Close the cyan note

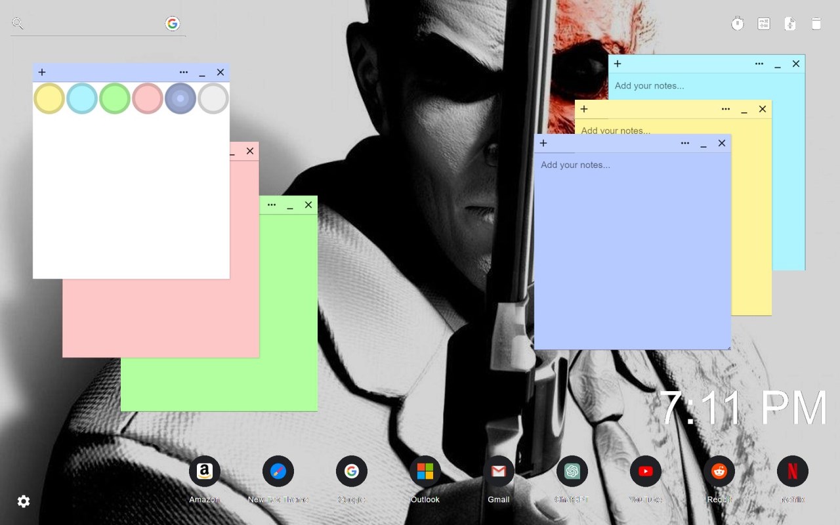796,64
